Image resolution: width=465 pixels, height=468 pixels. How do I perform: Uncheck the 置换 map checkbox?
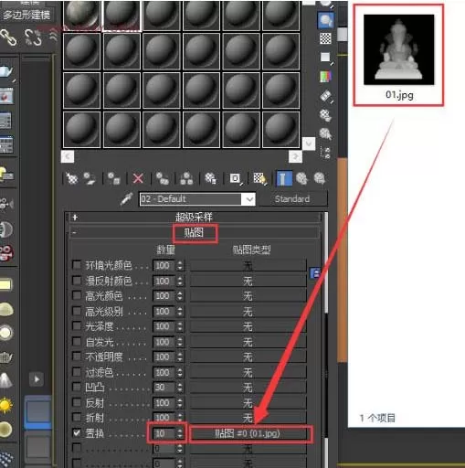point(77,432)
